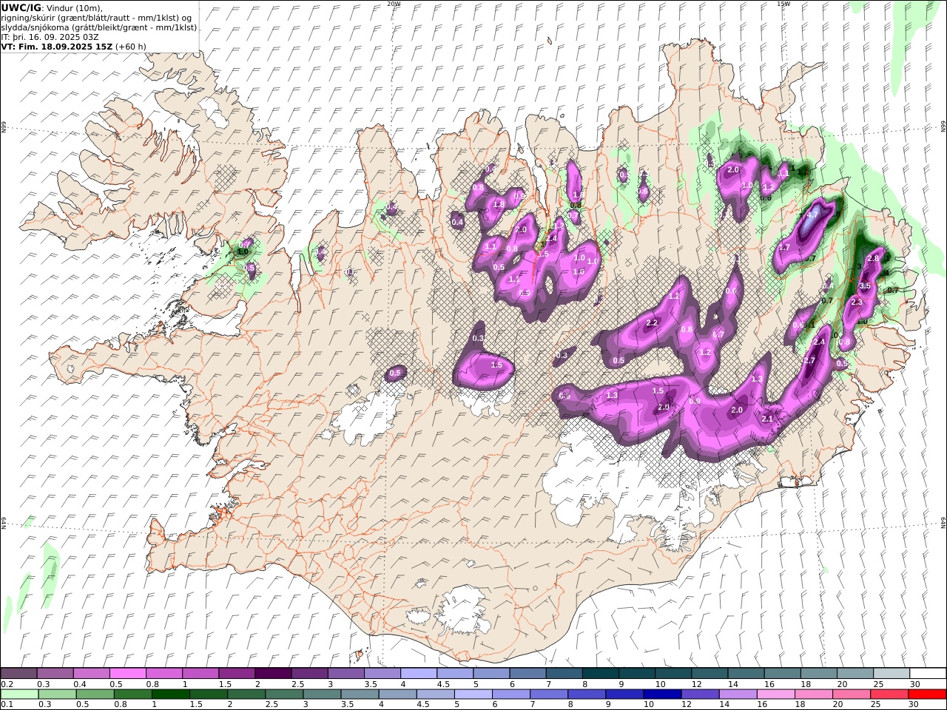947x710 pixels.
Task: Pick the lower legend swatch labeled 2.5
Action: coord(284,694)
